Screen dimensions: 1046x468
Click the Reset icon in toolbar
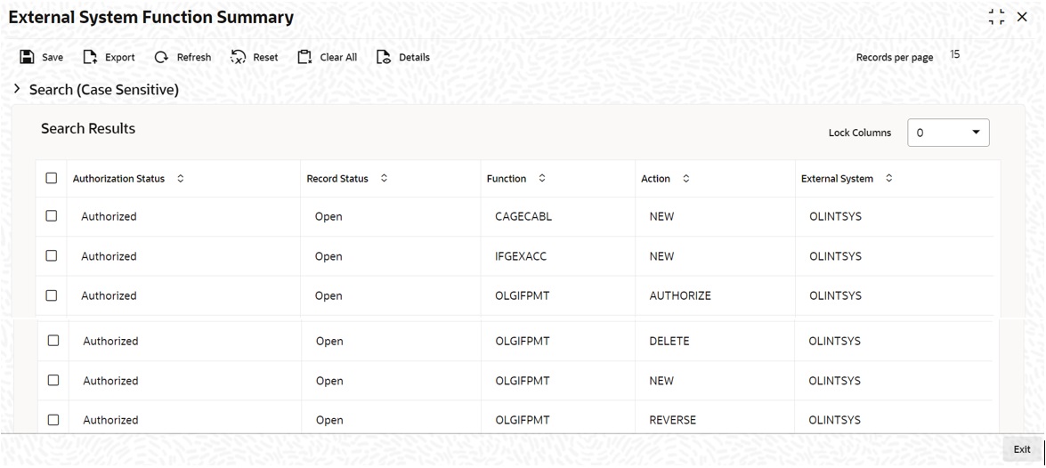239,57
